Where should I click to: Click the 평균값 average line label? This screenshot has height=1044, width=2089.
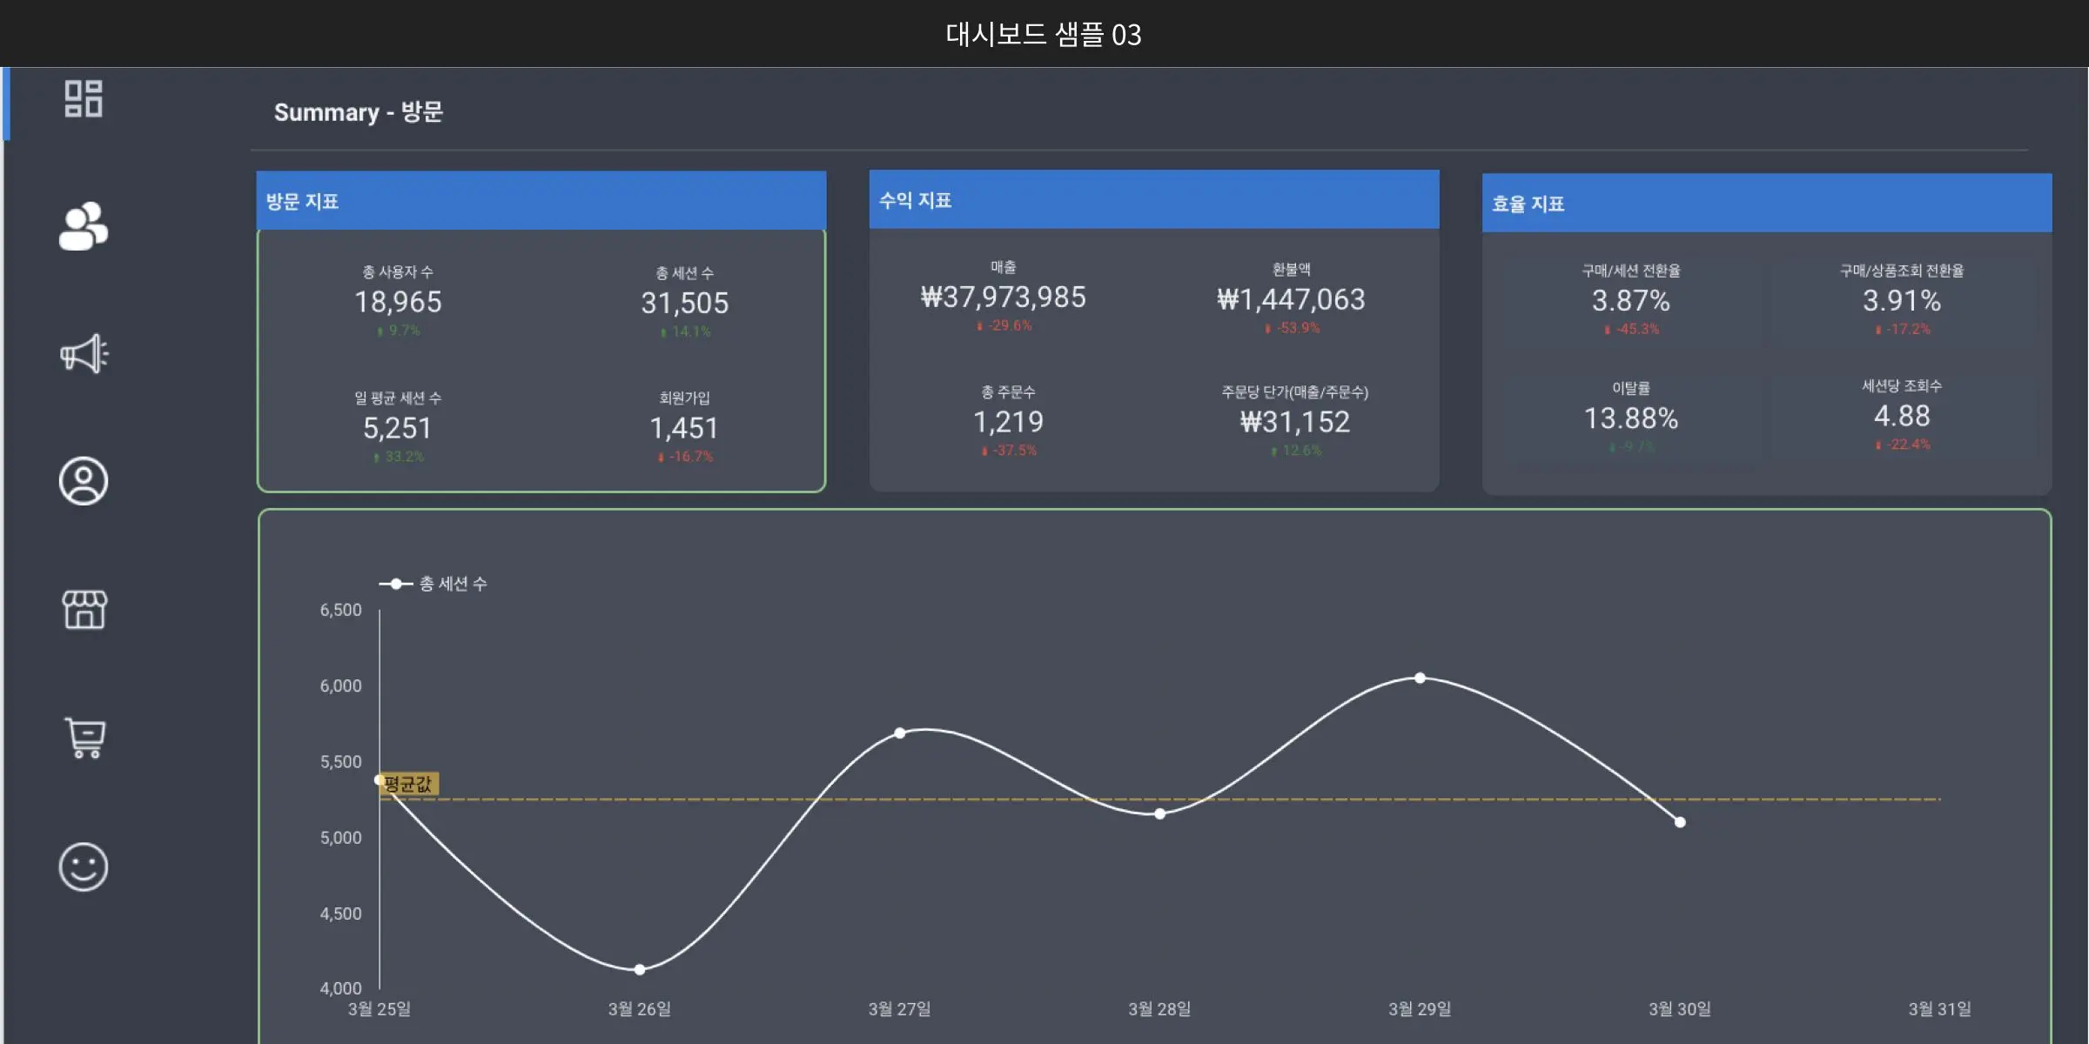[x=408, y=784]
